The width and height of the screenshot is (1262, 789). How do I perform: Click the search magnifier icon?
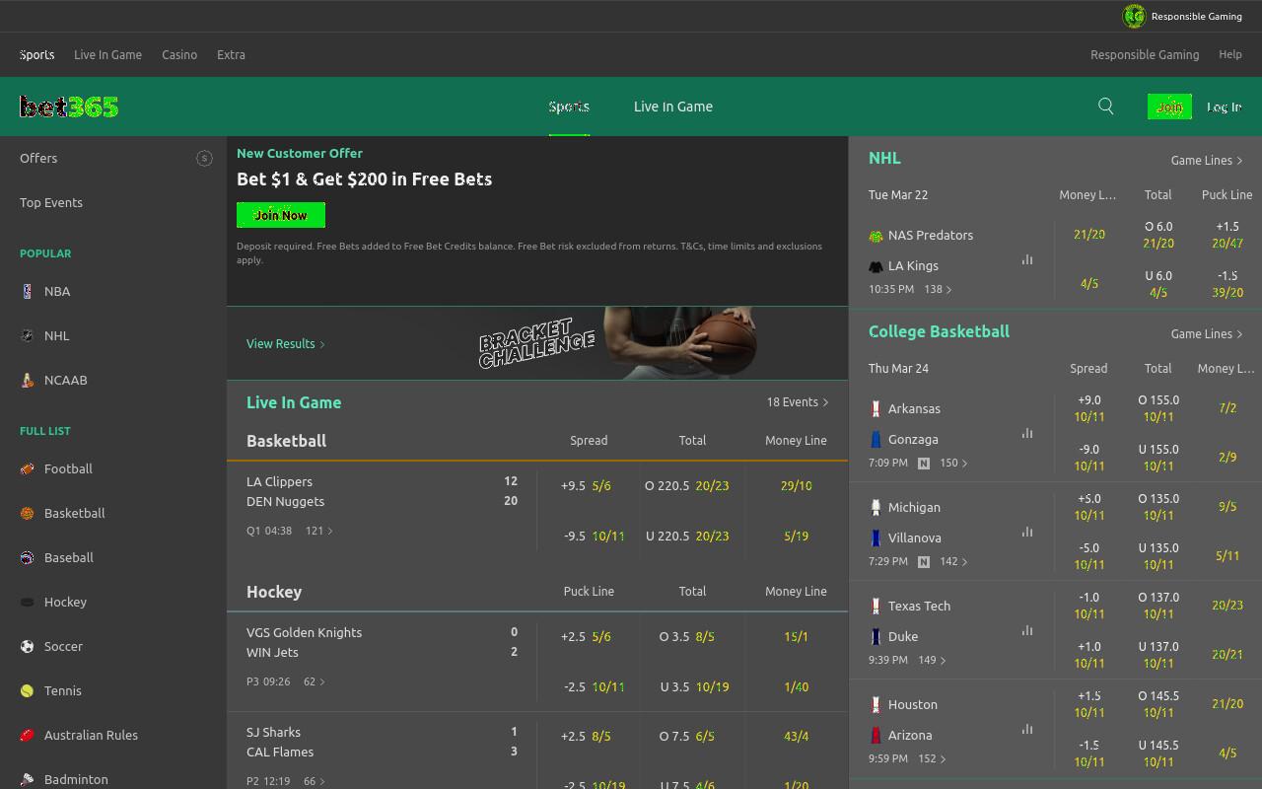[1105, 107]
